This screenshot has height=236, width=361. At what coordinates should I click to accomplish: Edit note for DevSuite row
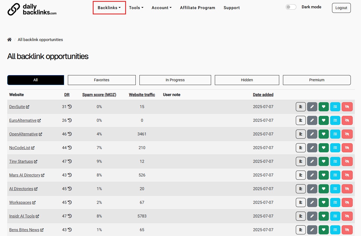pyautogui.click(x=312, y=107)
